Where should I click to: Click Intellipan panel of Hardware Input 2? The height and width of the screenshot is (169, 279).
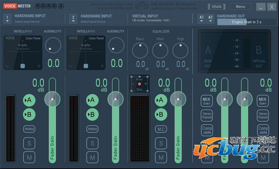pyautogui.click(x=86, y=53)
